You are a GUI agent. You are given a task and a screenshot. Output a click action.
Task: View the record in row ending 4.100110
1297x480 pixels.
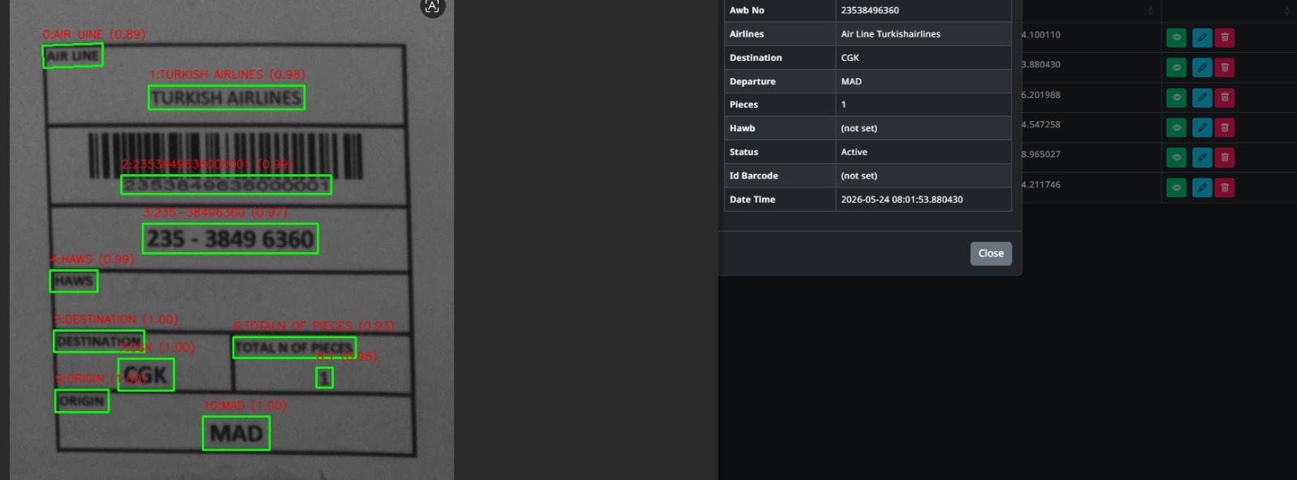(1176, 37)
